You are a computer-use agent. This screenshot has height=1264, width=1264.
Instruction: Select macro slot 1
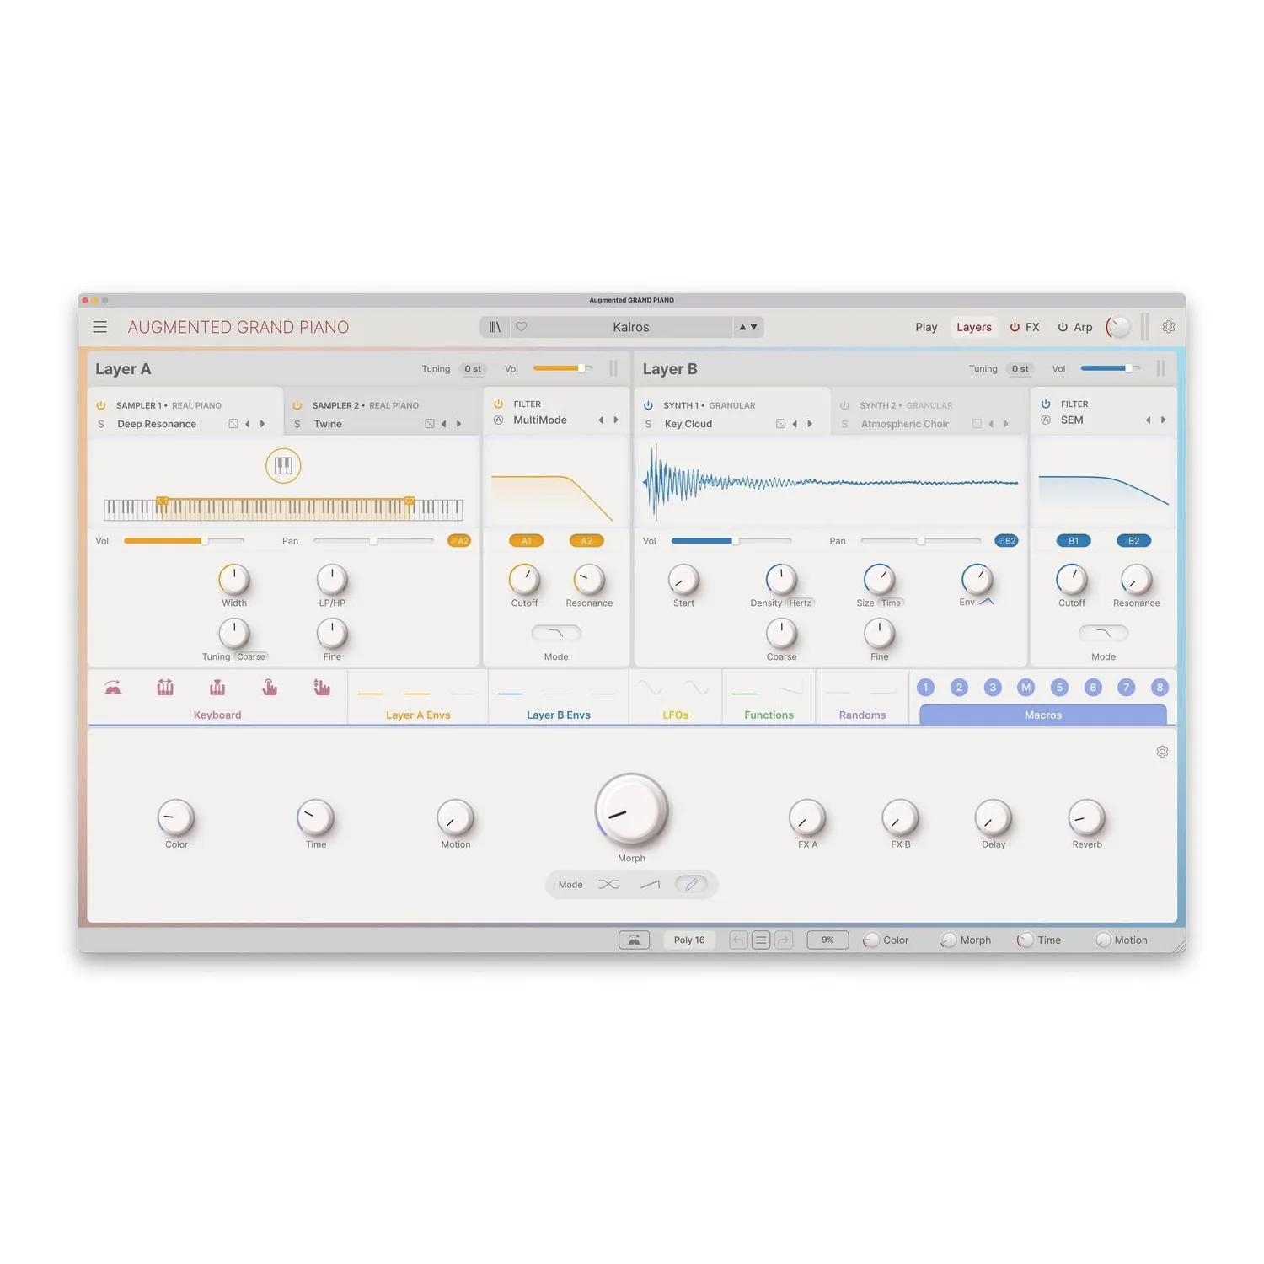pos(925,688)
